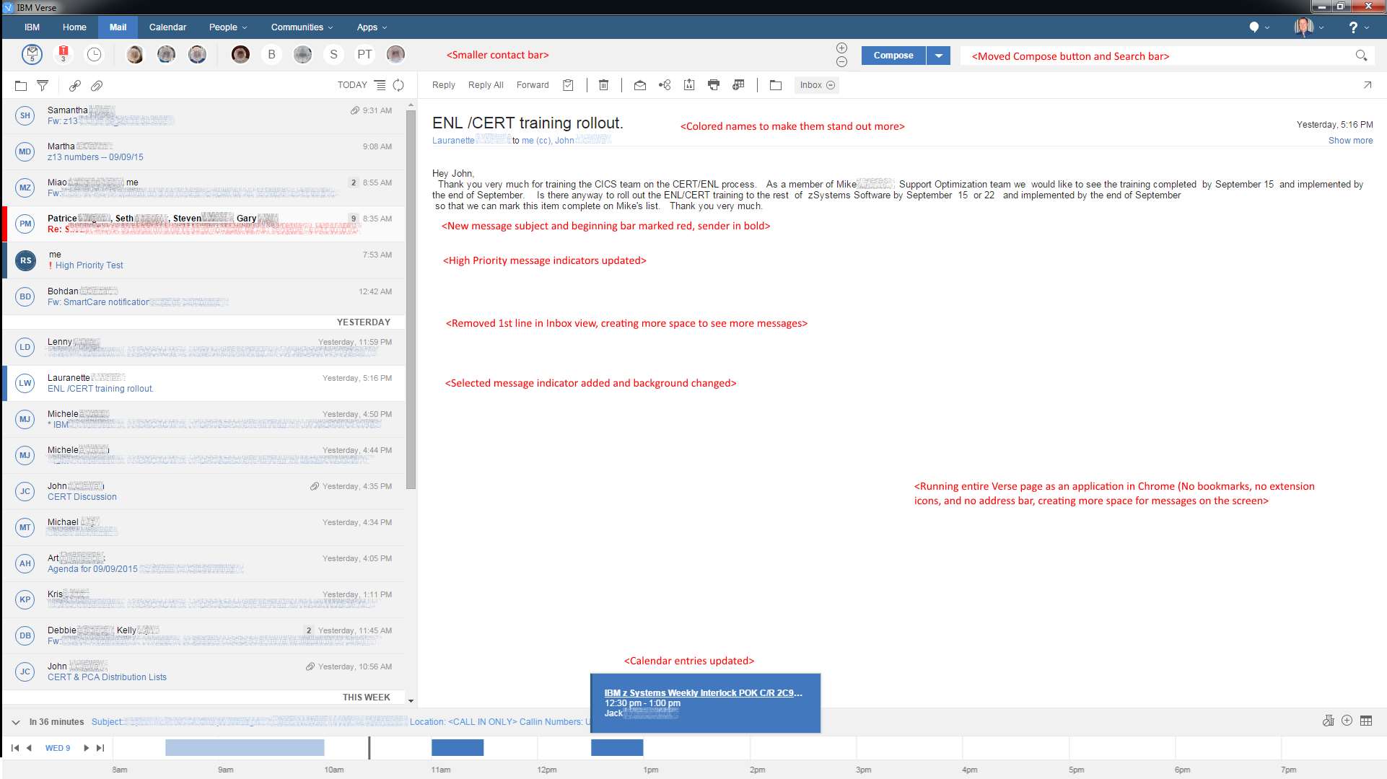
Task: Open the waiting-for clock icon
Action: [x=95, y=54]
